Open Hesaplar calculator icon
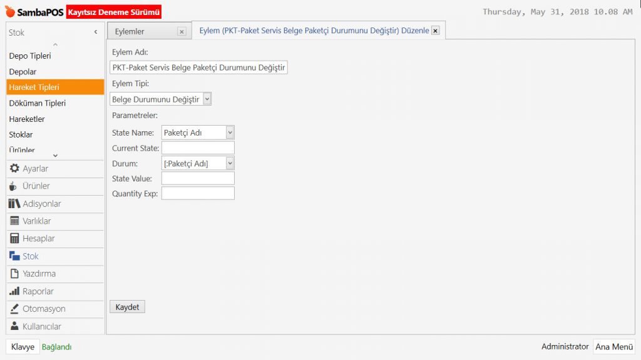Screen dimensions: 641x360 pos(14,239)
